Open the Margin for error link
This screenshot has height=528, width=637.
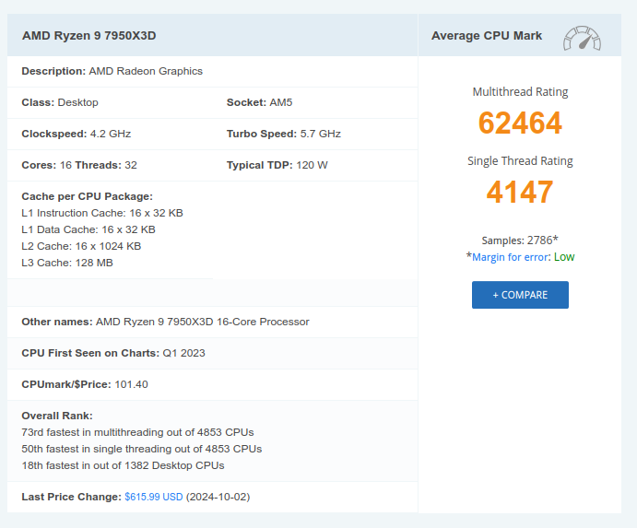pos(511,257)
